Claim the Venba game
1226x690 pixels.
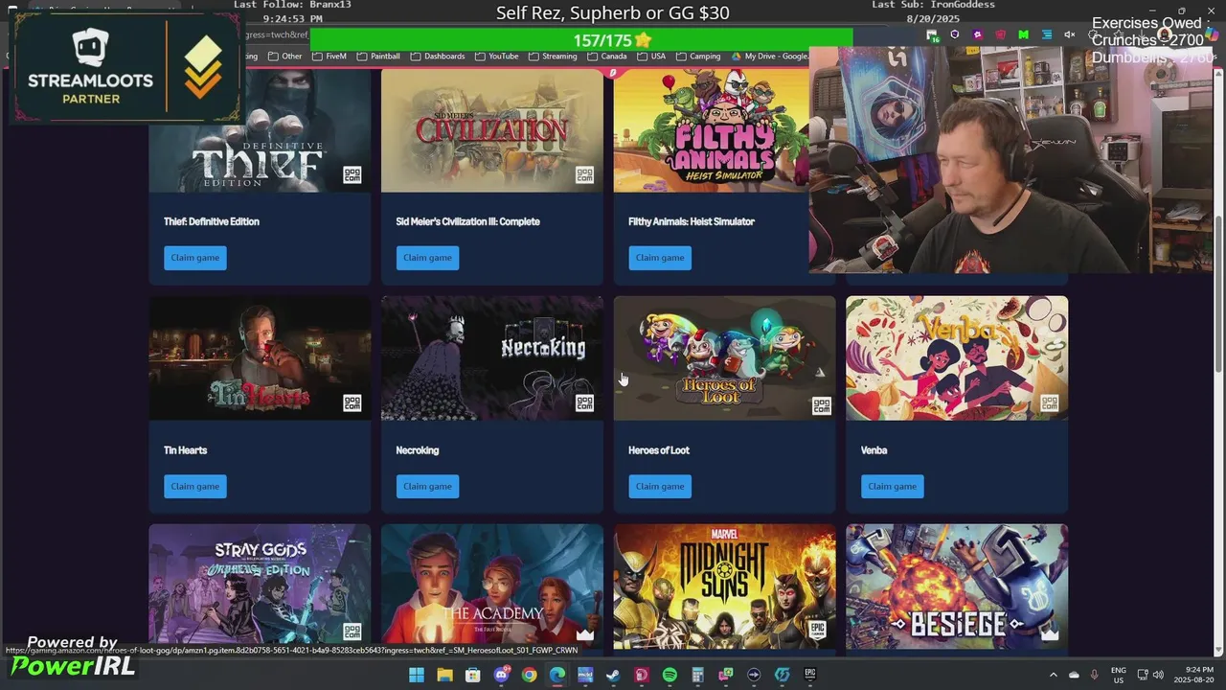[892, 486]
